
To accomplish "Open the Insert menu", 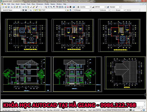I will click(x=17, y=4).
